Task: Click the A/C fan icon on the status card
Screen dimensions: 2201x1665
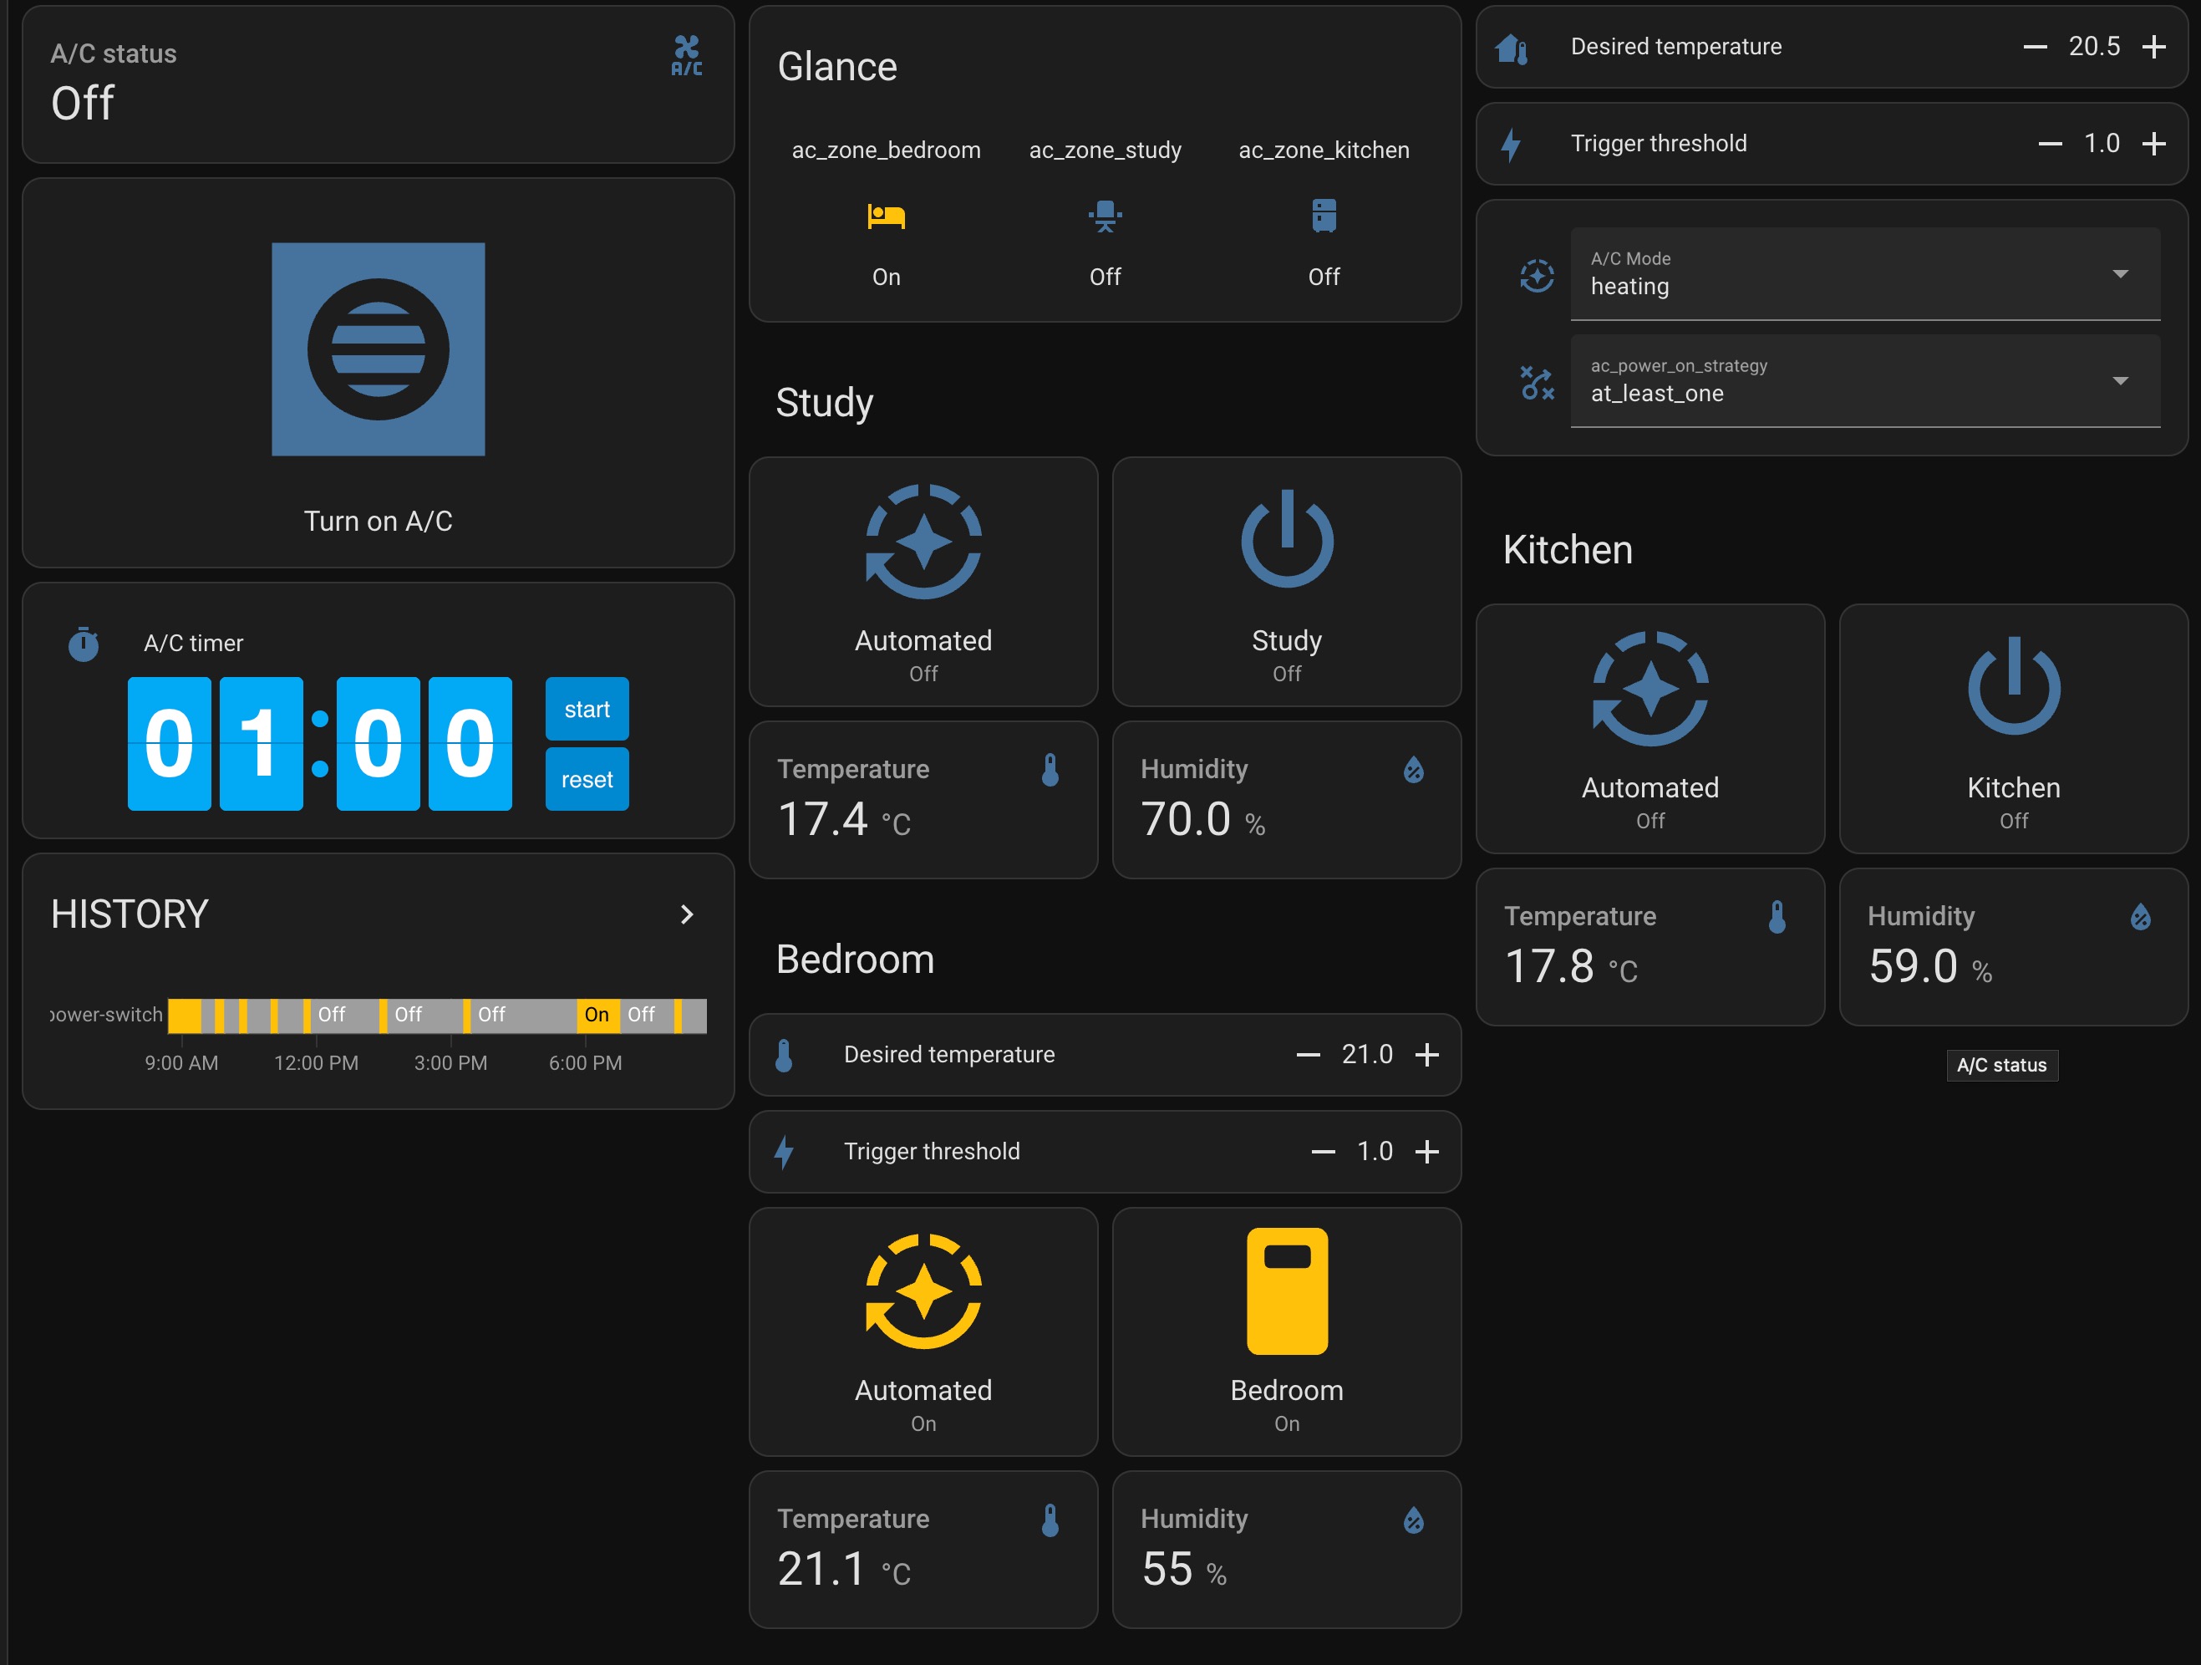Action: [688, 54]
